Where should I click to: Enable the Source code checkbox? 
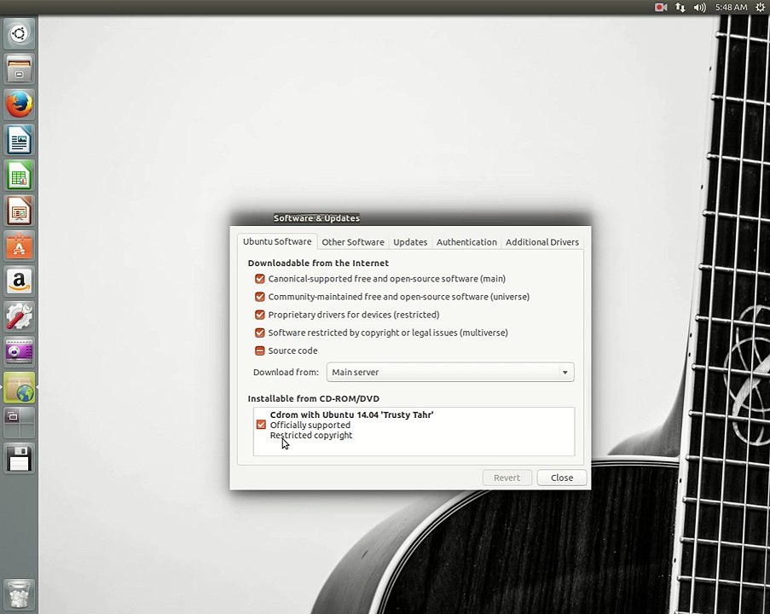tap(260, 350)
